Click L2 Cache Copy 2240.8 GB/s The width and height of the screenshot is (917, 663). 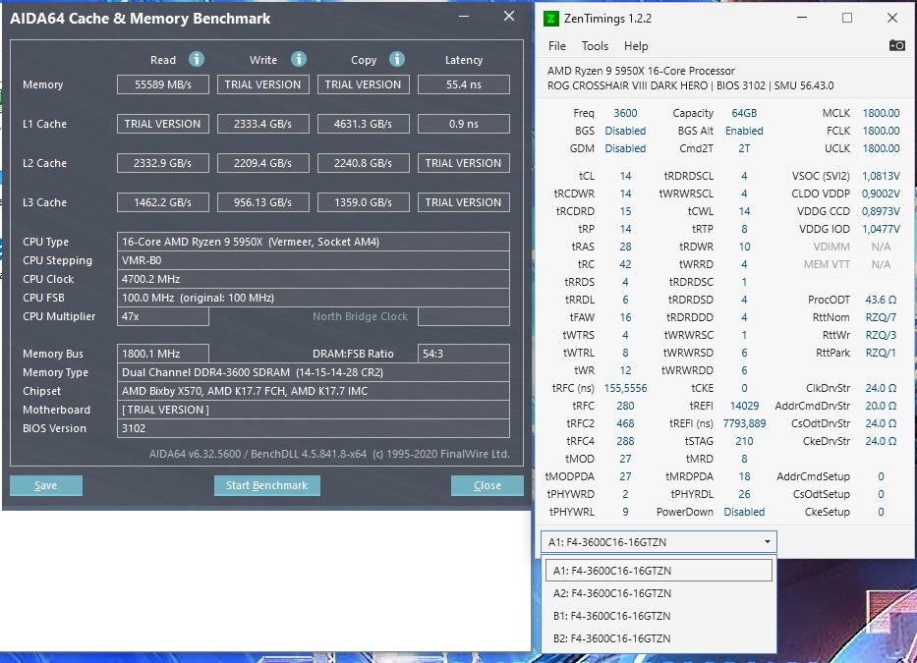click(x=364, y=162)
